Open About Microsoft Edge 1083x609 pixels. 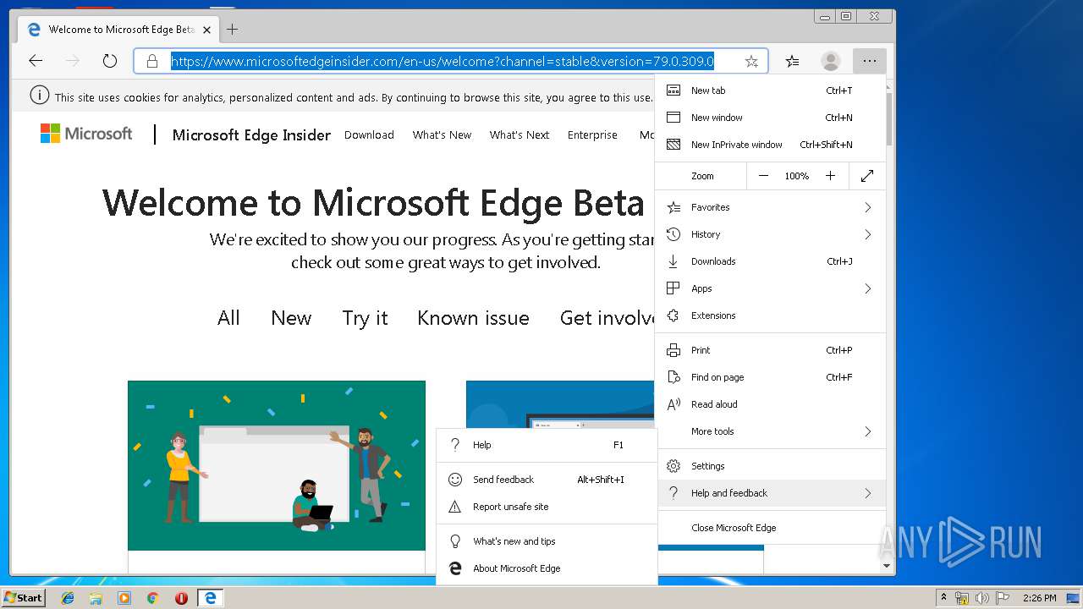(x=547, y=568)
